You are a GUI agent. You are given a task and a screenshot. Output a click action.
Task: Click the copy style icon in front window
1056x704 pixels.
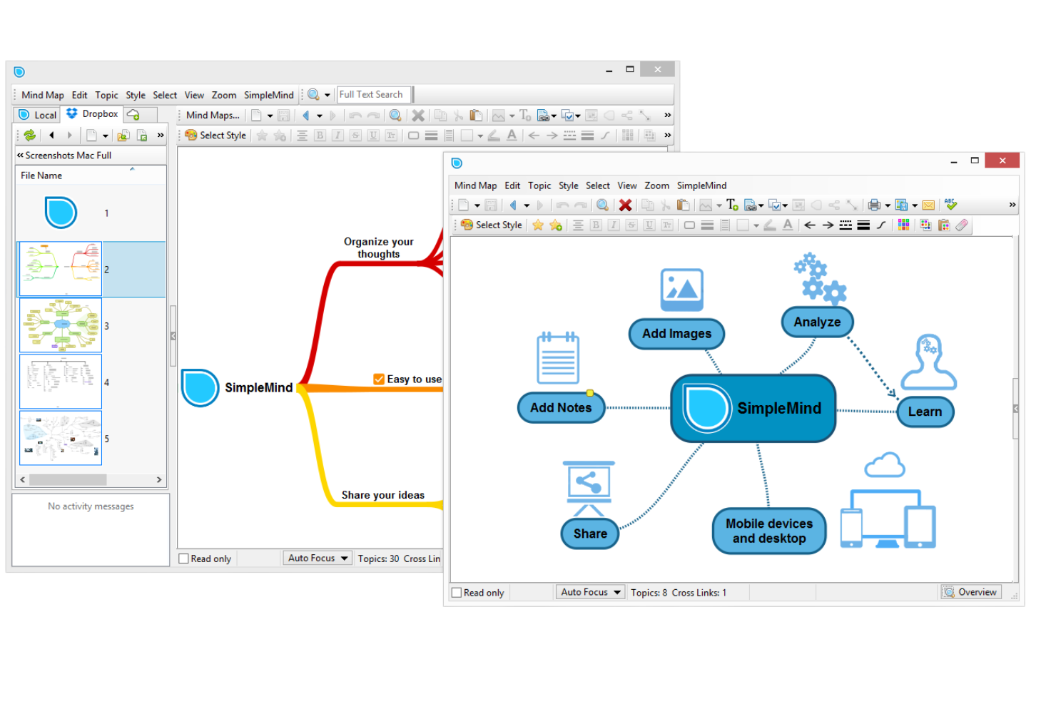point(925,225)
